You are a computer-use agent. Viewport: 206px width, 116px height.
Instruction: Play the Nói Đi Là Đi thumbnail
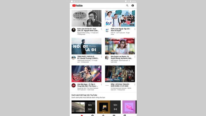tap(87, 46)
